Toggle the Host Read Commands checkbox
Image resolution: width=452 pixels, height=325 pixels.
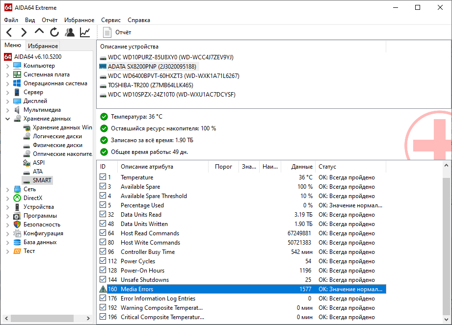pyautogui.click(x=103, y=232)
